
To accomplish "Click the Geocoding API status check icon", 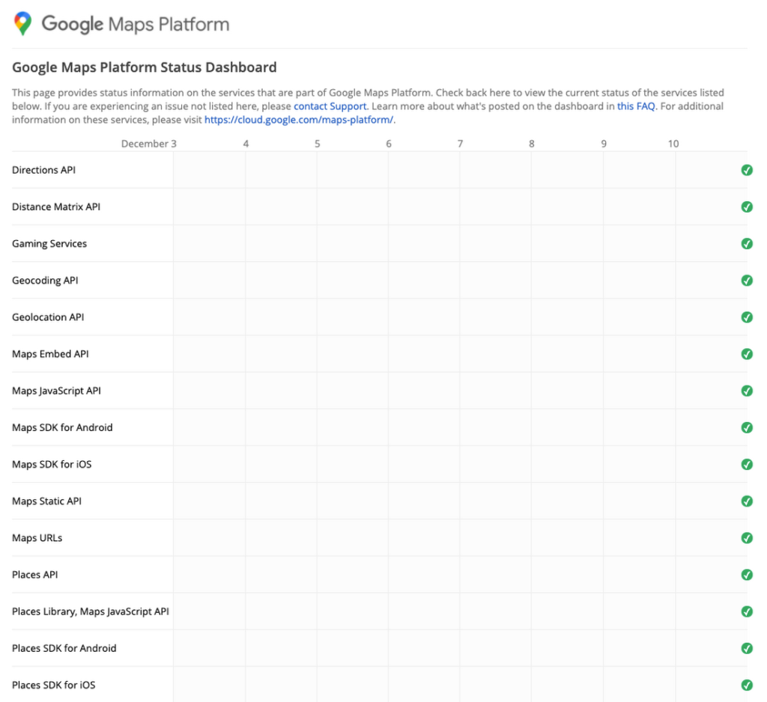I will coord(747,281).
